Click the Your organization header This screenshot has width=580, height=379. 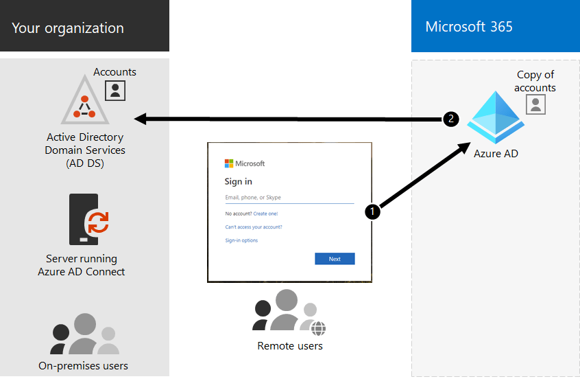68,28
